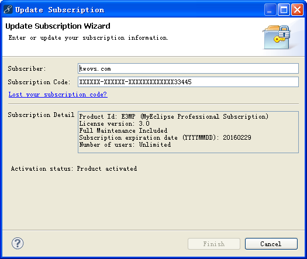Click the Subscriber label
Viewport: 307px width, 259px height.
click(27, 68)
